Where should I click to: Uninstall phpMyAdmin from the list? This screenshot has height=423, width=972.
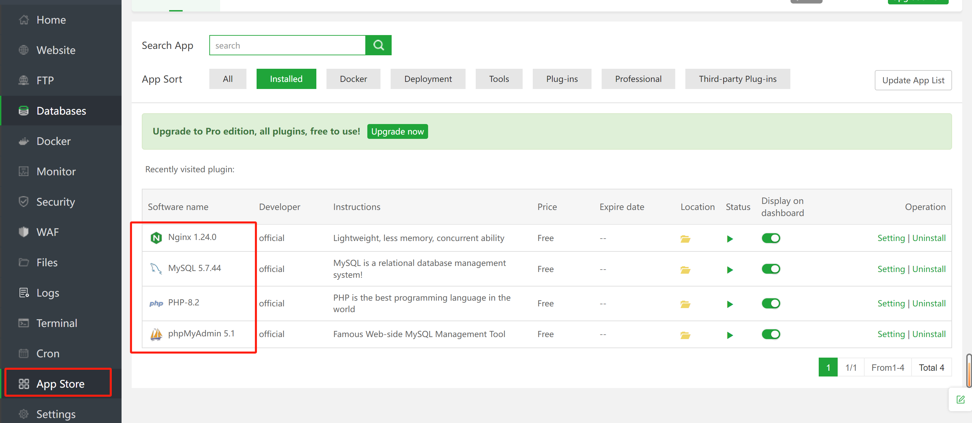pos(928,334)
